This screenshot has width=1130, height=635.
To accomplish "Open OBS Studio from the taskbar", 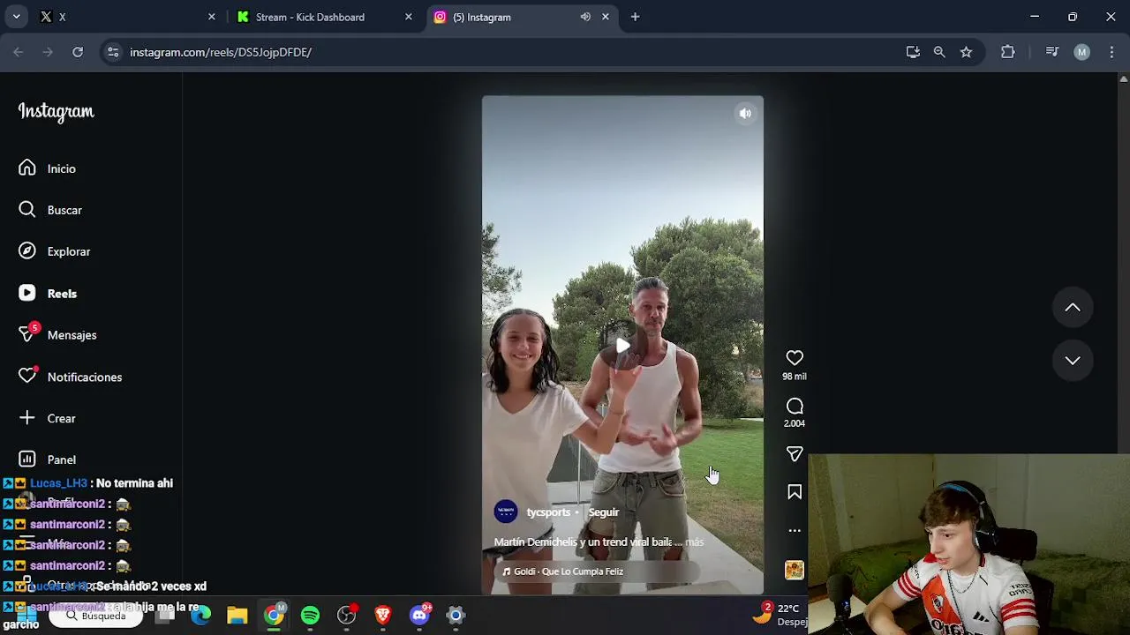I will [347, 616].
